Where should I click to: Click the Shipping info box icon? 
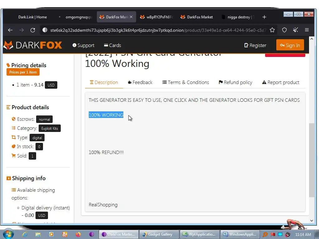(8, 178)
